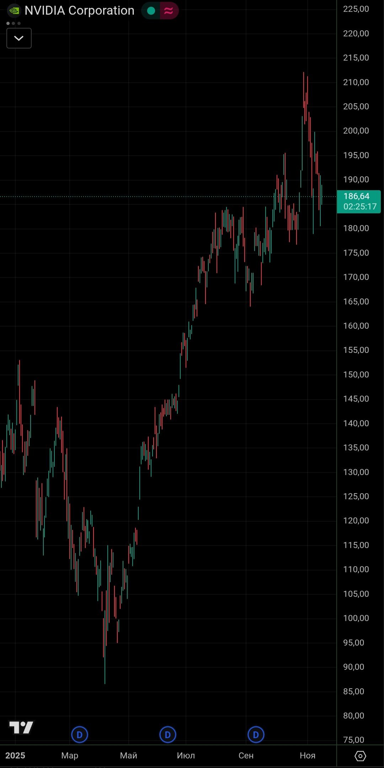The height and width of the screenshot is (768, 384).
Task: Tap the 75,00 price scale label
Action: 353,740
